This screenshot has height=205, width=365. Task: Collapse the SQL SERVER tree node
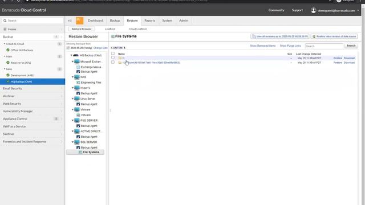pyautogui.click(x=72, y=142)
